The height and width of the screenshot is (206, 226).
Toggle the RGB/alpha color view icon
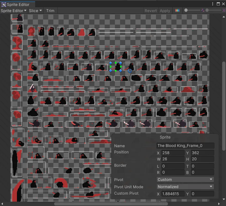pyautogui.click(x=177, y=10)
